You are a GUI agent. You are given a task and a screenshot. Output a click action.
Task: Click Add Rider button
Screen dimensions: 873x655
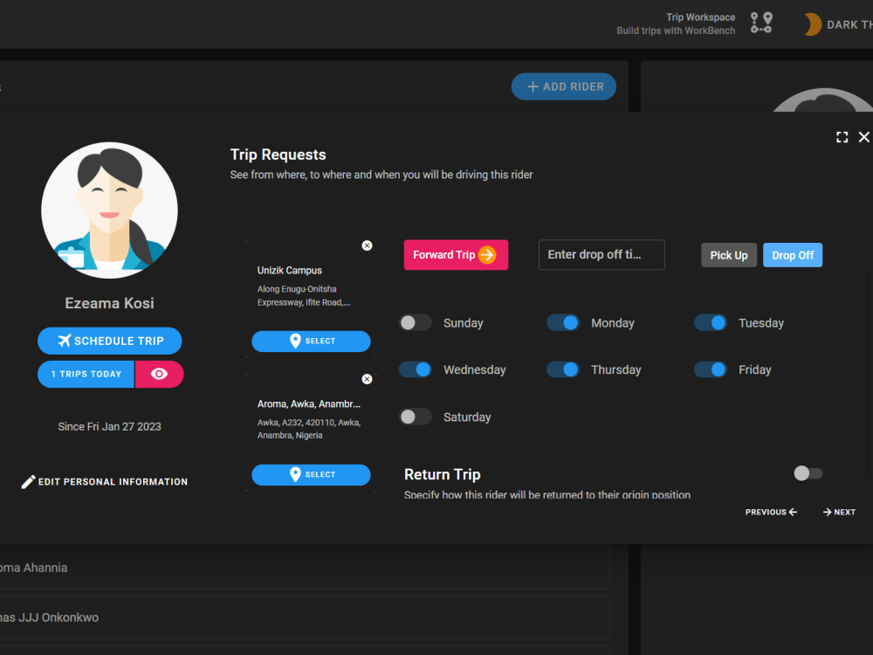pos(564,86)
